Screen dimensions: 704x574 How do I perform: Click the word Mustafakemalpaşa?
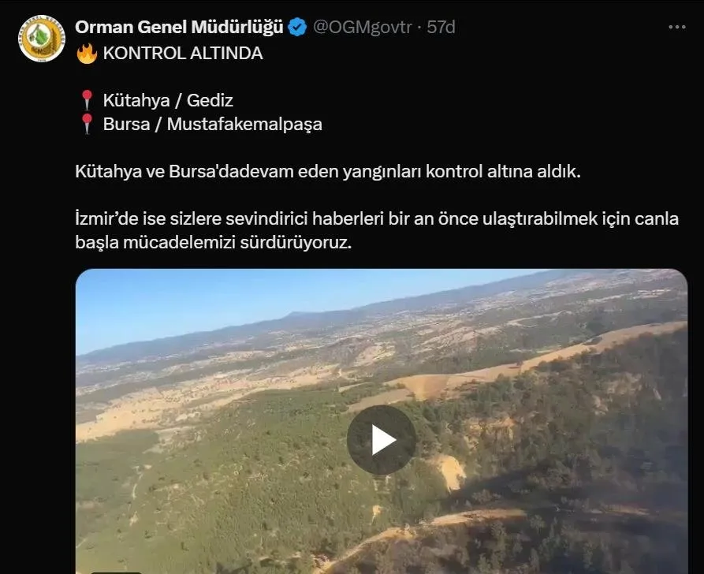point(244,124)
